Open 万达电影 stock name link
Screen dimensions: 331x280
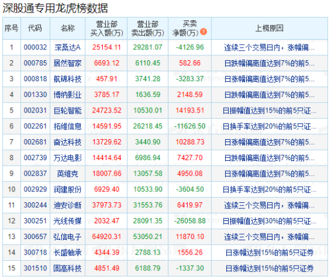click(x=67, y=158)
